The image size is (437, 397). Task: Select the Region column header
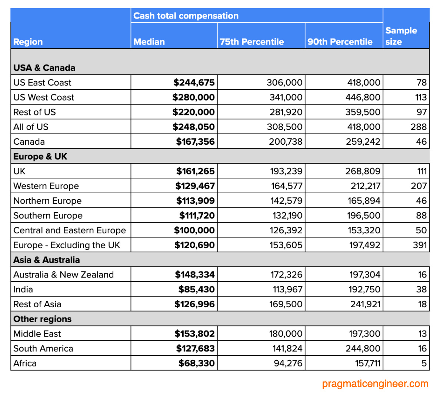coord(27,42)
